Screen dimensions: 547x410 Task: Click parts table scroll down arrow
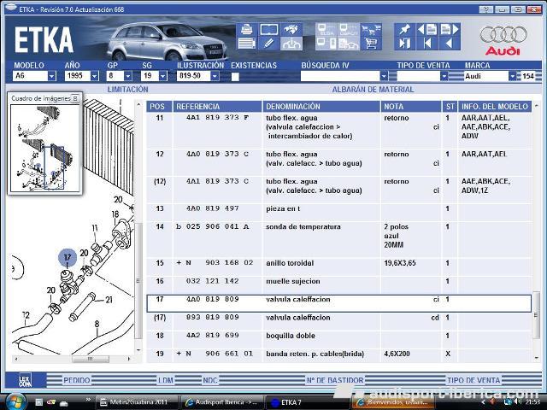click(537, 358)
